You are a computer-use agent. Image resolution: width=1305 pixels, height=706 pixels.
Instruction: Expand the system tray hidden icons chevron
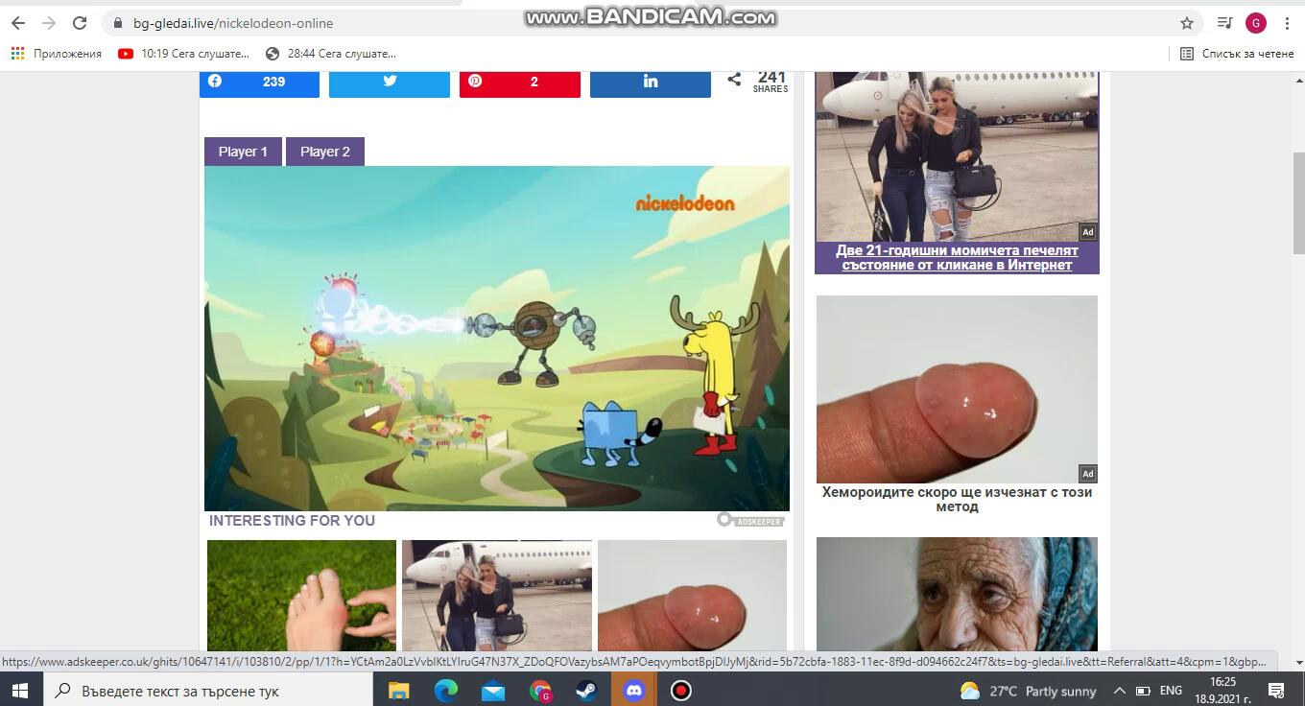click(x=1119, y=691)
